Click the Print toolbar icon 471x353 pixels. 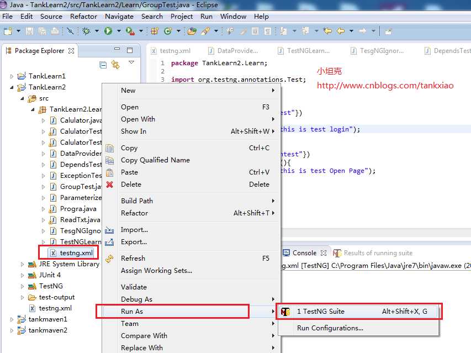55,31
